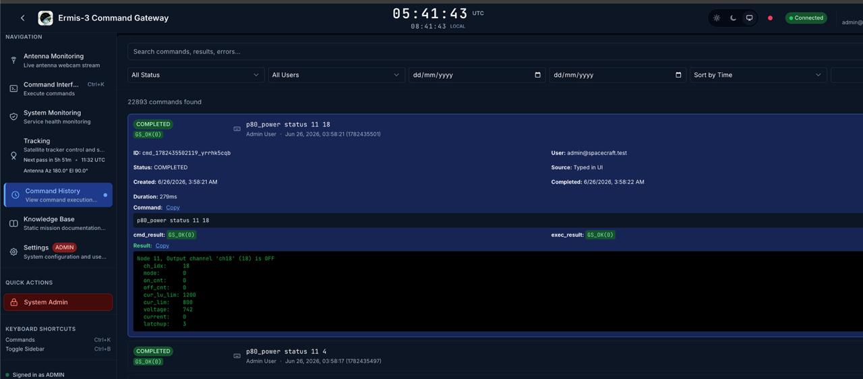This screenshot has height=379, width=863.
Task: Click the System Monitoring shield icon
Action: pyautogui.click(x=13, y=117)
